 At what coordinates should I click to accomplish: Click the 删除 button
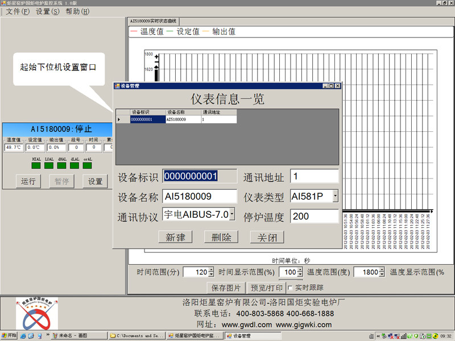click(221, 238)
